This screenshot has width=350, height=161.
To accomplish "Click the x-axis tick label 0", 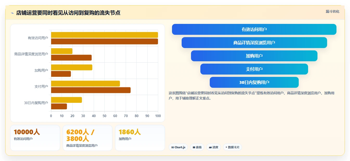I will [x=51, y=116].
